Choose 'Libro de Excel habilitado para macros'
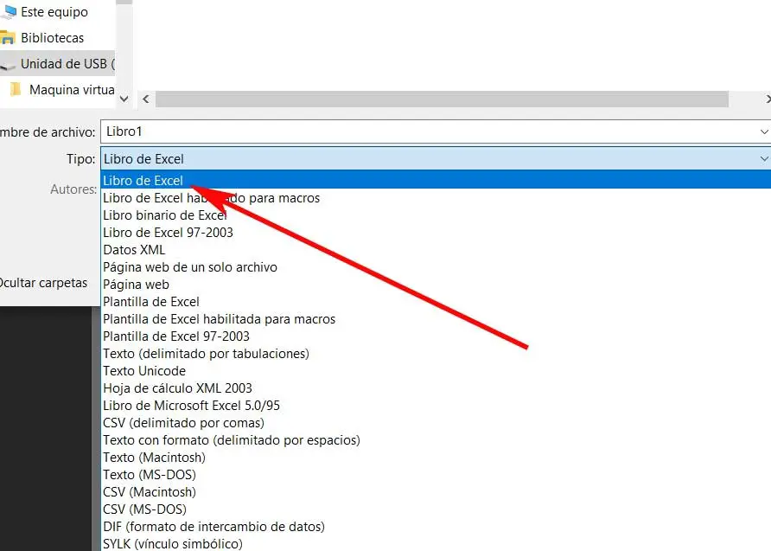The height and width of the screenshot is (551, 771). [x=211, y=198]
